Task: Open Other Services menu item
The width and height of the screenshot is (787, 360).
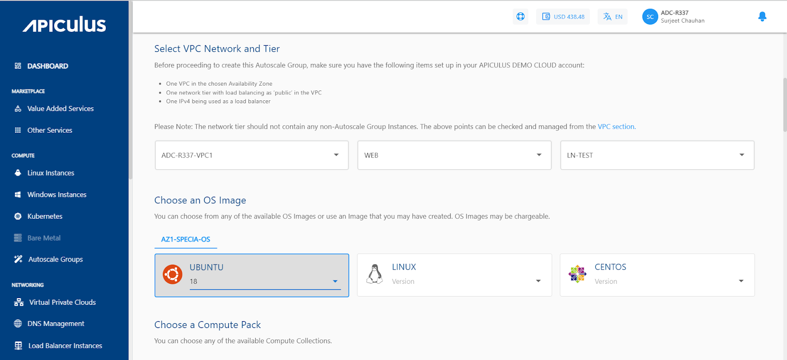Action: click(x=50, y=130)
